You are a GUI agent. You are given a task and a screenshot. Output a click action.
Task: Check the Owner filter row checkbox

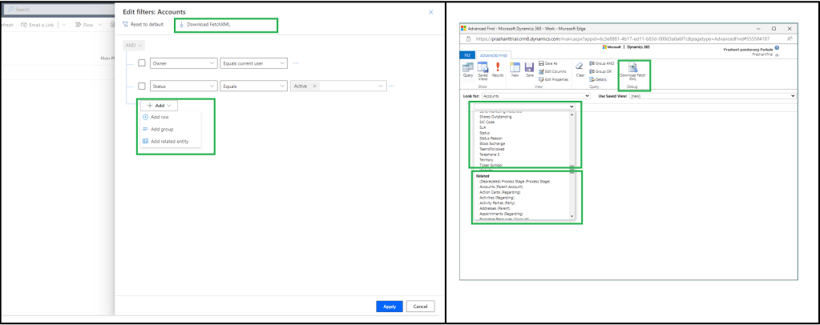[x=142, y=62]
